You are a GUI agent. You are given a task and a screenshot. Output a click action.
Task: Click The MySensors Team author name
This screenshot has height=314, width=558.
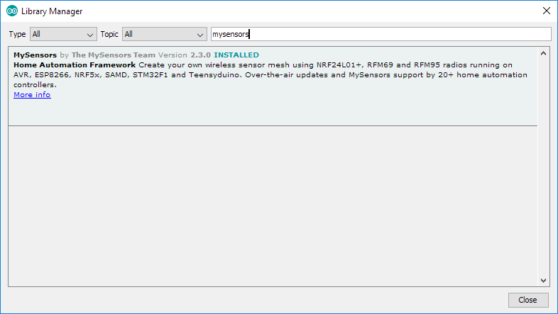114,55
